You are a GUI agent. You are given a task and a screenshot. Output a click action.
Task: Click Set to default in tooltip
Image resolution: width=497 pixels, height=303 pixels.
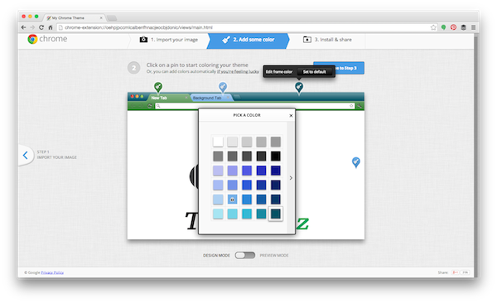(x=315, y=72)
